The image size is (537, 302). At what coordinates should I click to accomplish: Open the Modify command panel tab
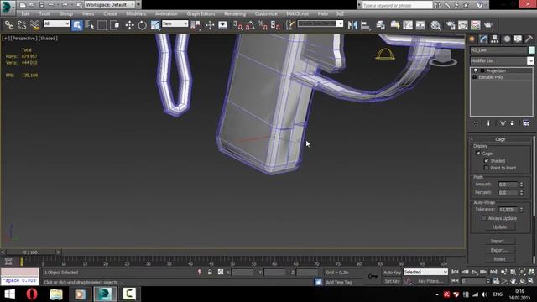tap(483, 39)
